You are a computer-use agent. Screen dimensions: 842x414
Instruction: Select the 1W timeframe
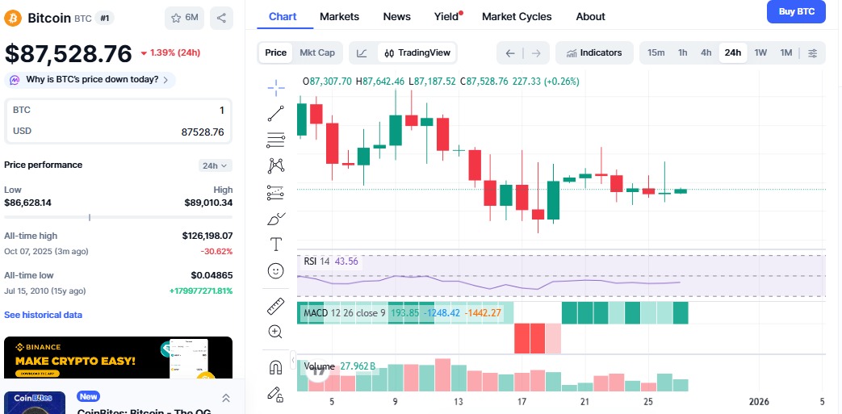[760, 52]
